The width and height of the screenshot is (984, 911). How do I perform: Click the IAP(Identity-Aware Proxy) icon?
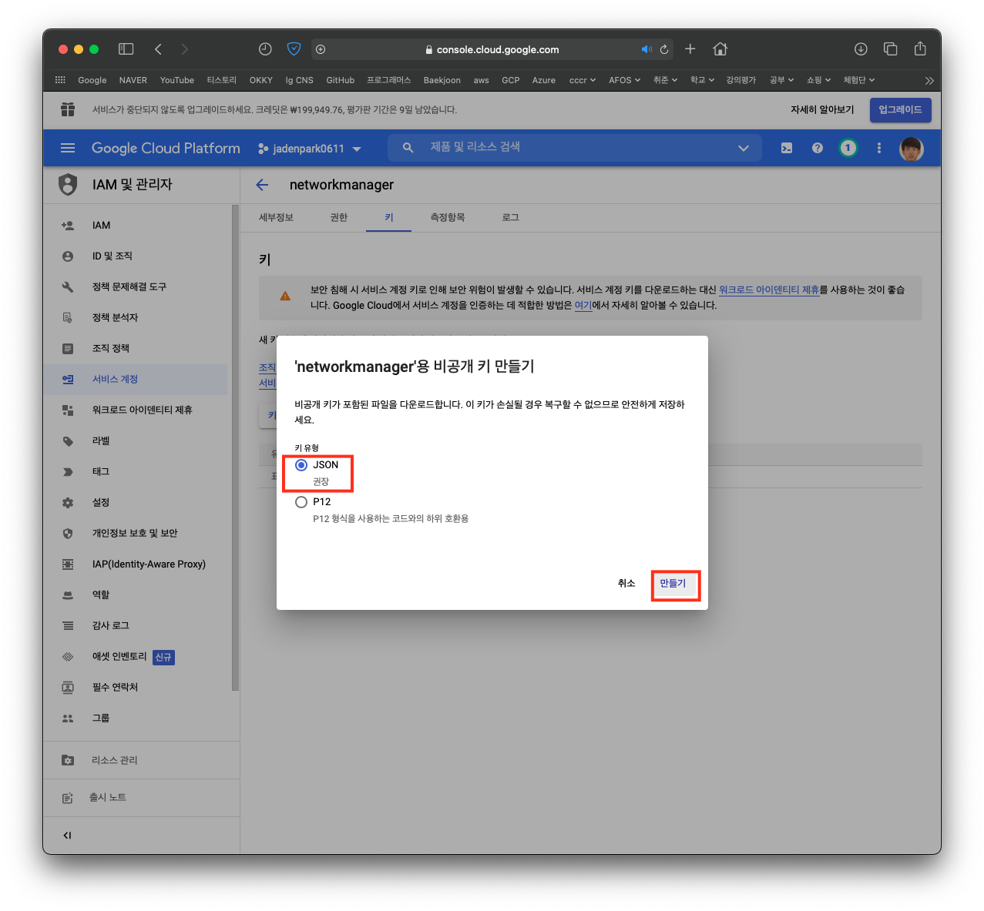(x=68, y=564)
